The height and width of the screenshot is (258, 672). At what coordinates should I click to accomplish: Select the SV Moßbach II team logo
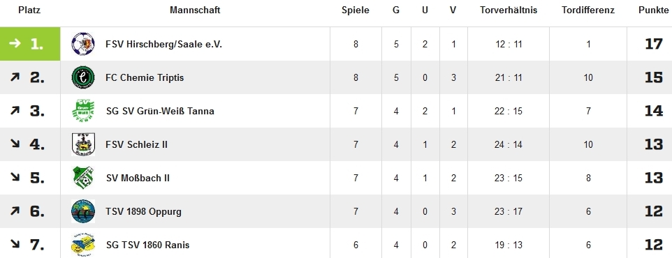coord(83,178)
